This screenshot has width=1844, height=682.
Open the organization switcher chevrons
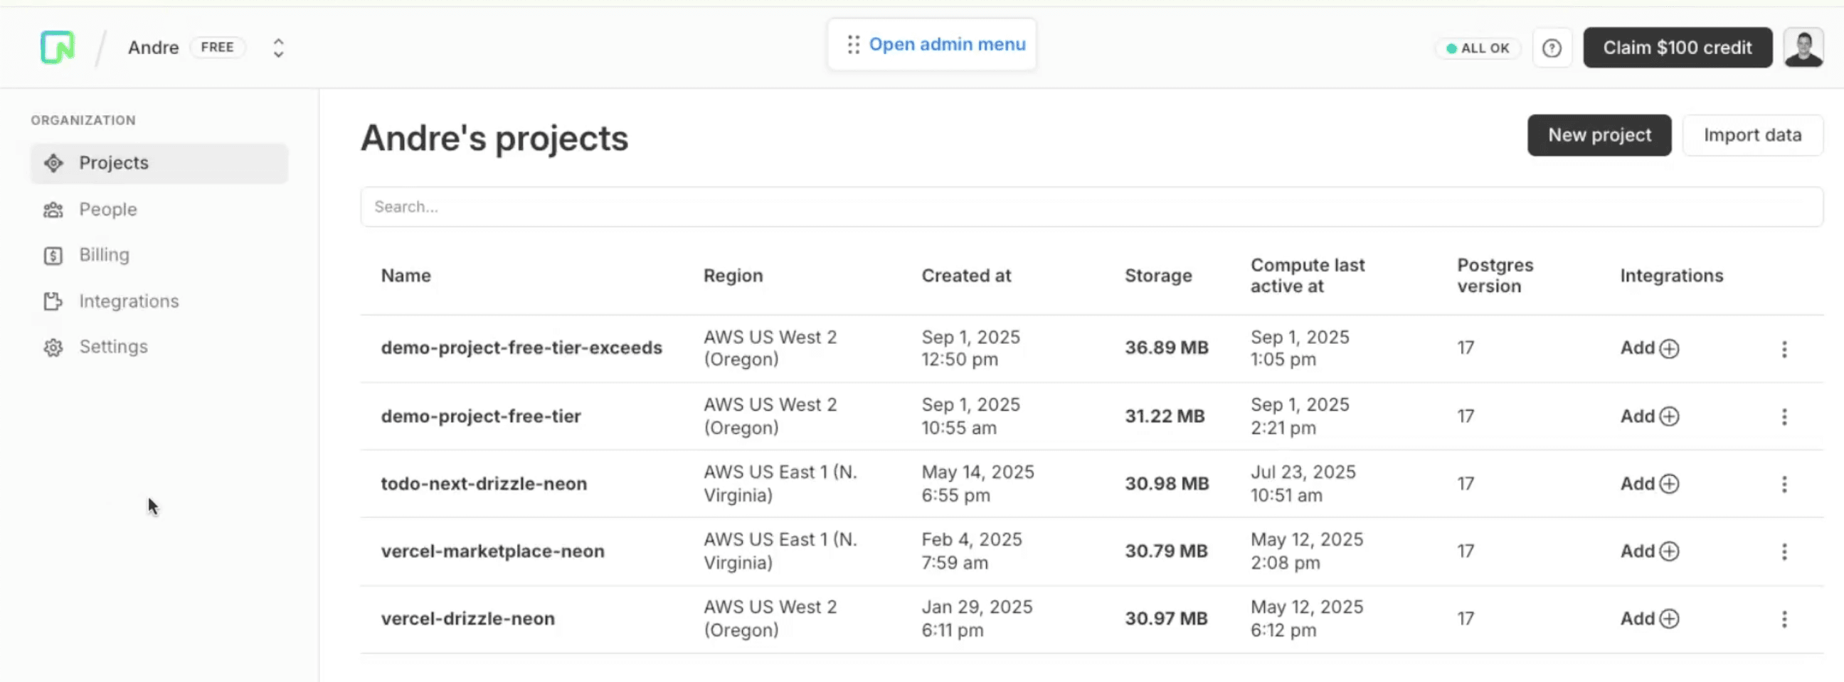278,48
